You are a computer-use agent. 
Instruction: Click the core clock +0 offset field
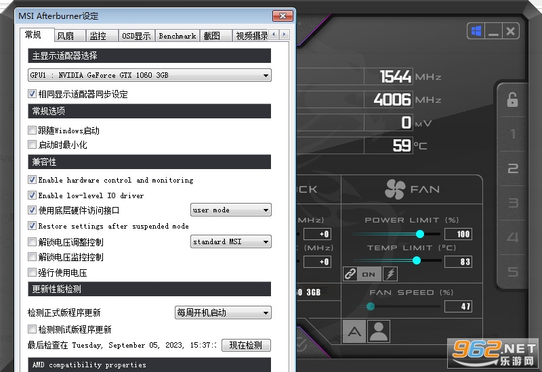click(317, 234)
